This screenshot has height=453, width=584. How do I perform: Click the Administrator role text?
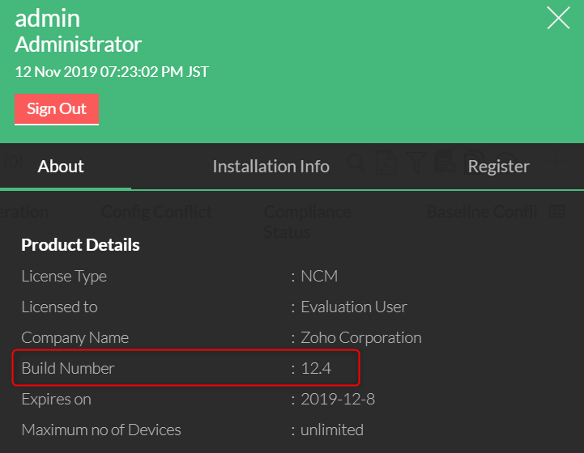[79, 44]
